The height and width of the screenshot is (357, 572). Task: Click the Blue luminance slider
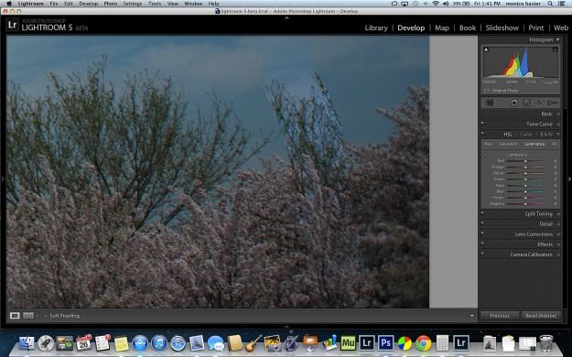click(x=525, y=191)
